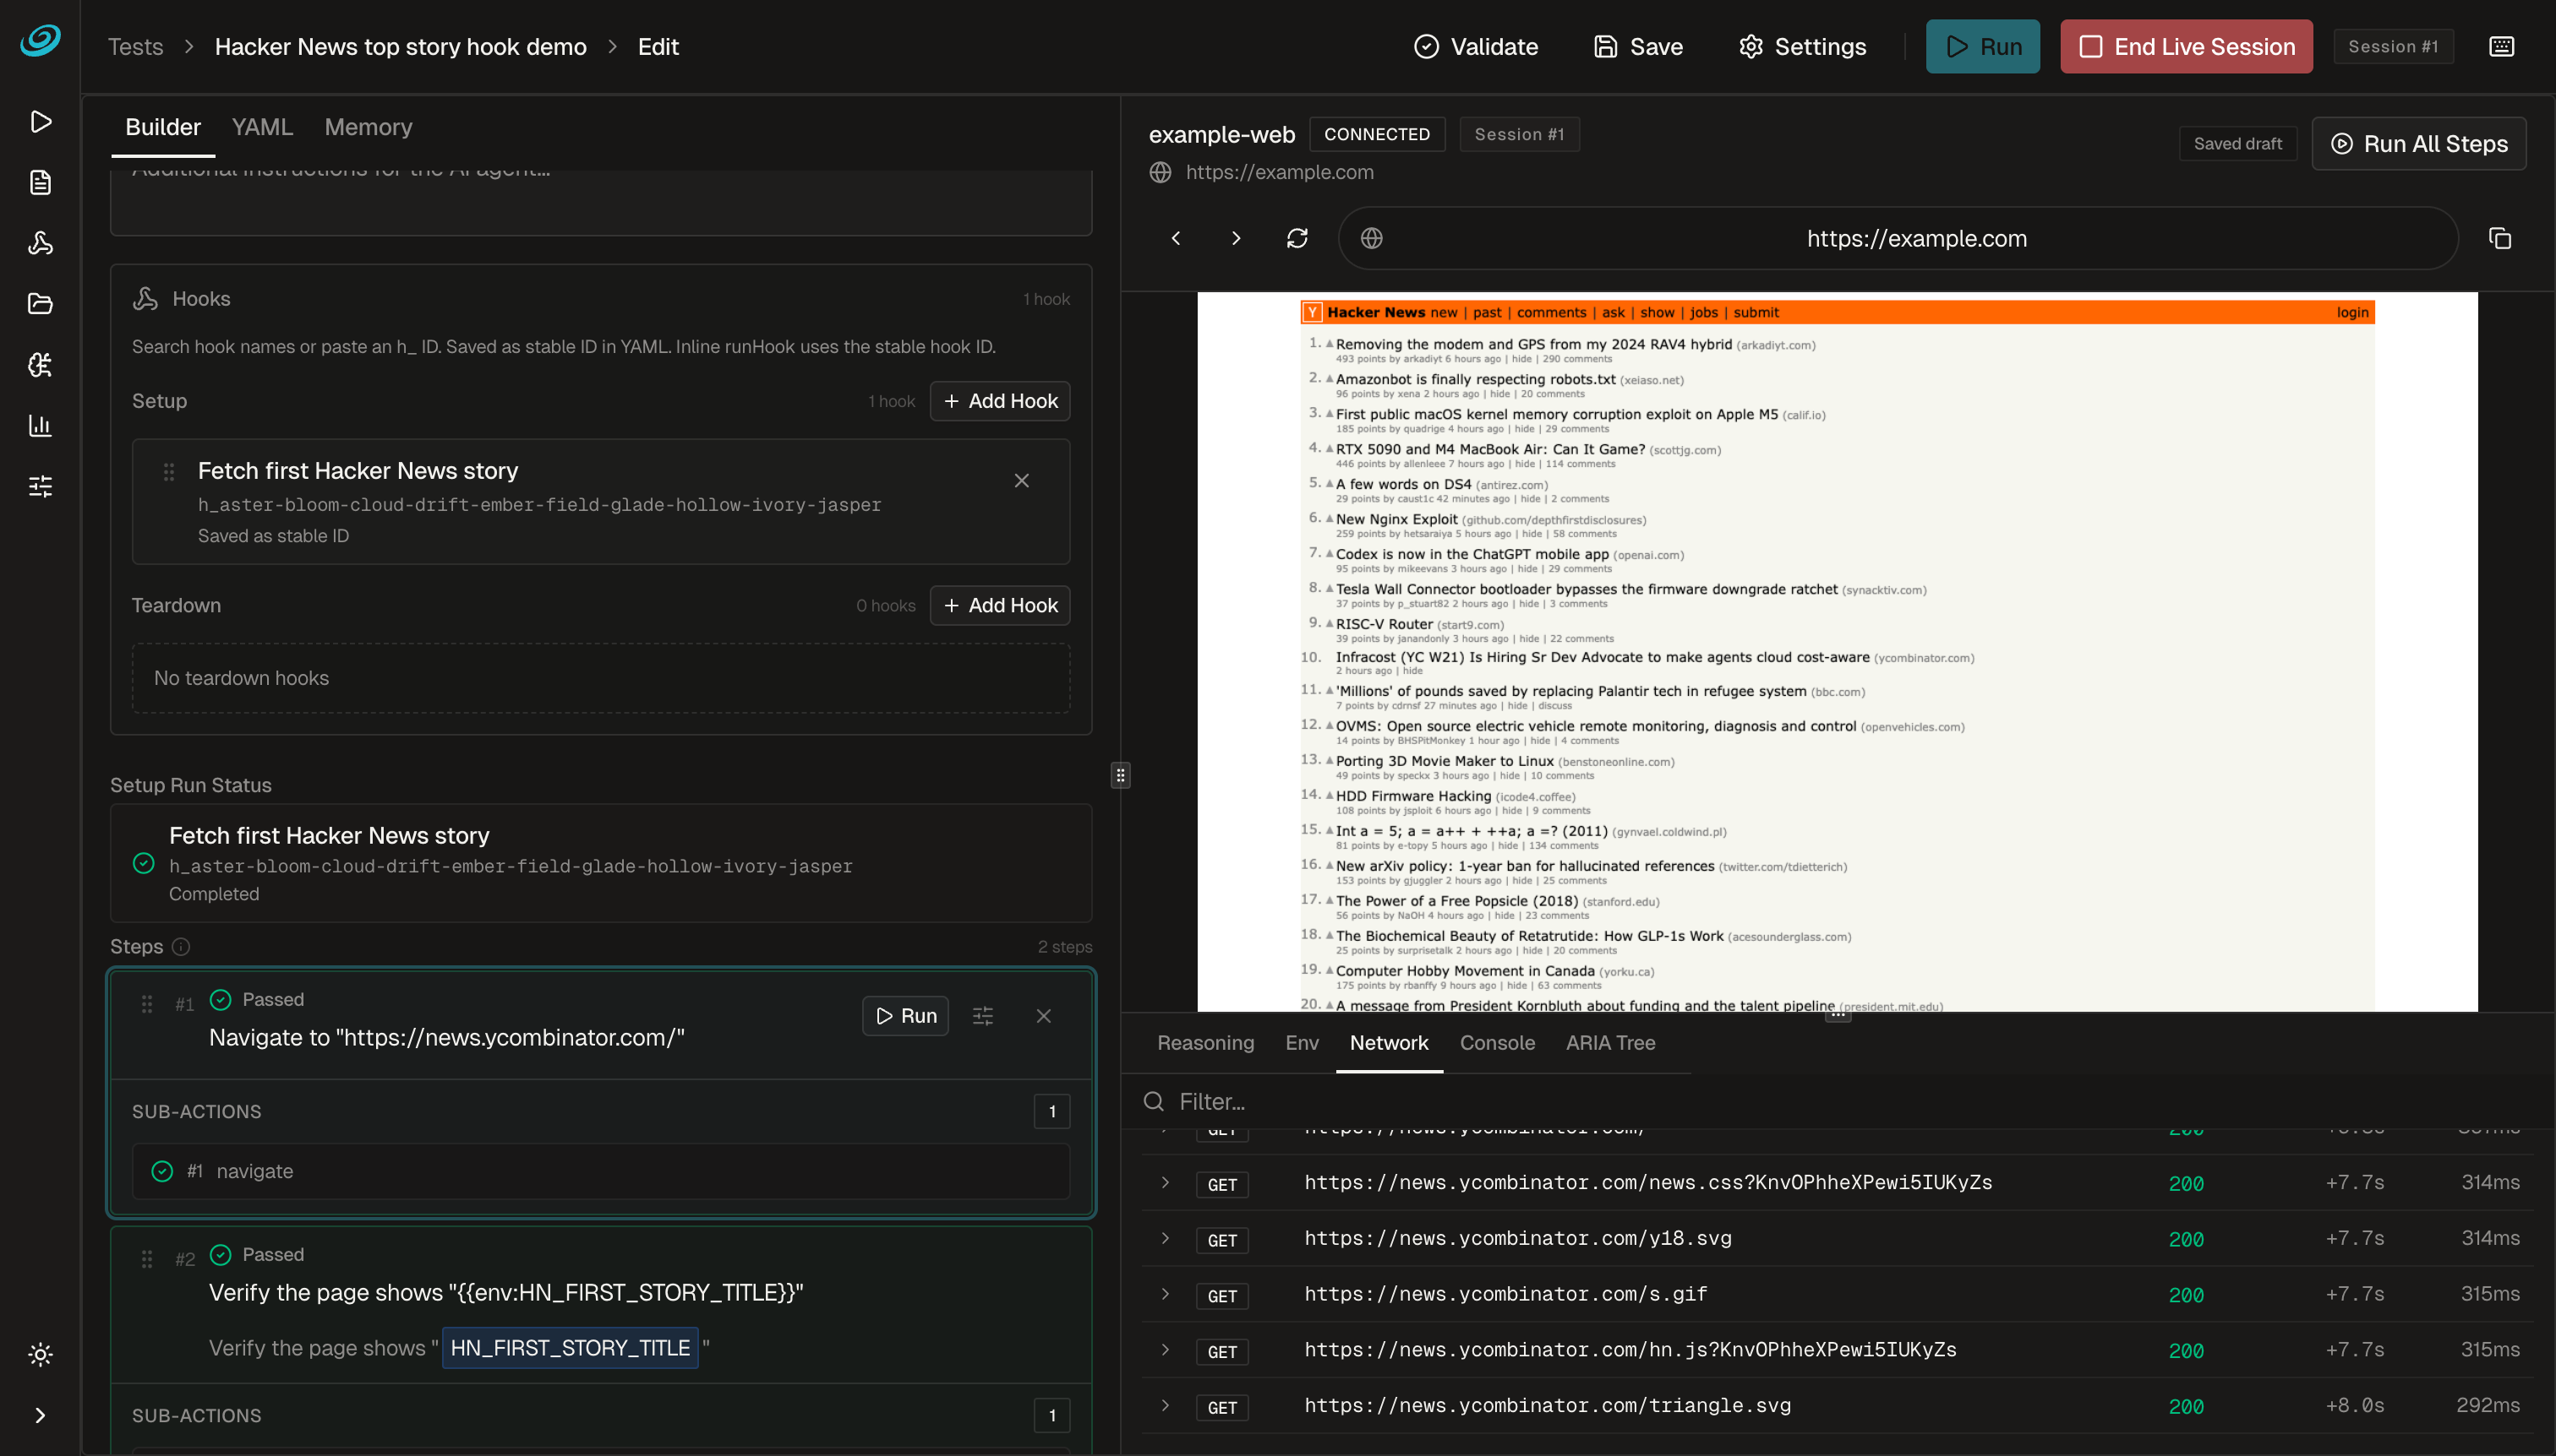Click Run All Steps button
Viewport: 2556px width, 1456px height.
[2419, 144]
